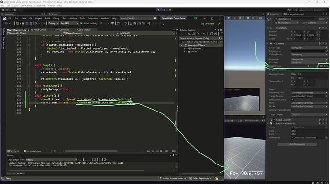Open Target Display dropdown
The height and width of the screenshot is (184, 330).
[x=309, y=114]
